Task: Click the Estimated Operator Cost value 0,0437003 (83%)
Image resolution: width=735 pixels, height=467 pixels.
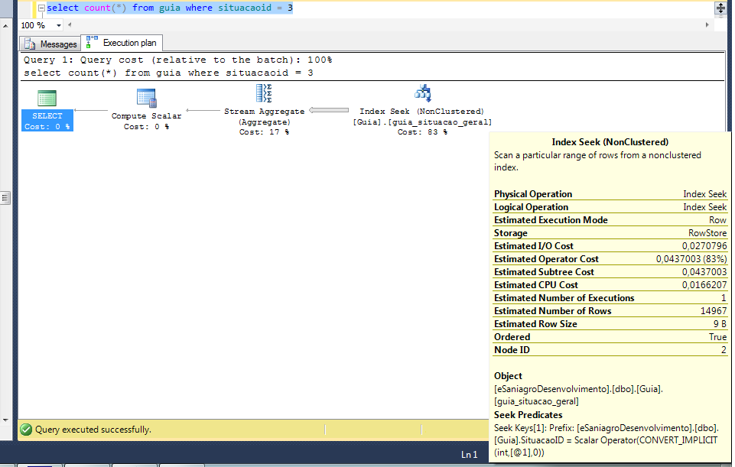Action: [691, 259]
